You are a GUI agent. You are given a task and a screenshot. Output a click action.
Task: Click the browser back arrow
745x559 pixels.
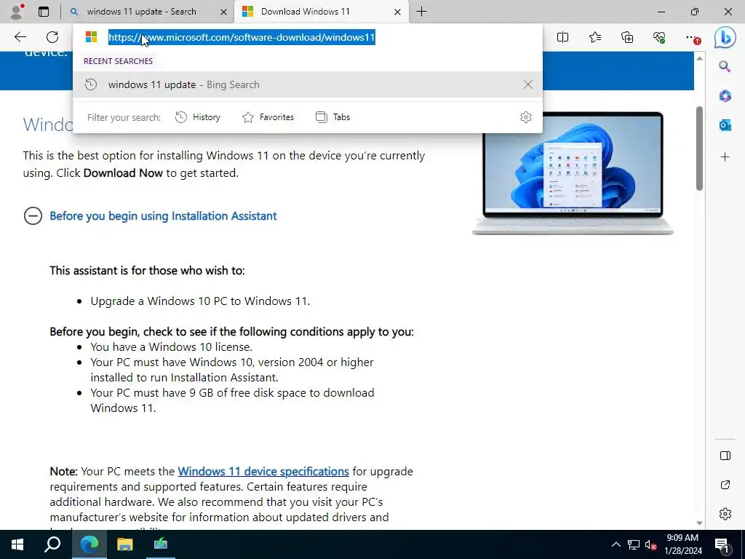coord(20,37)
